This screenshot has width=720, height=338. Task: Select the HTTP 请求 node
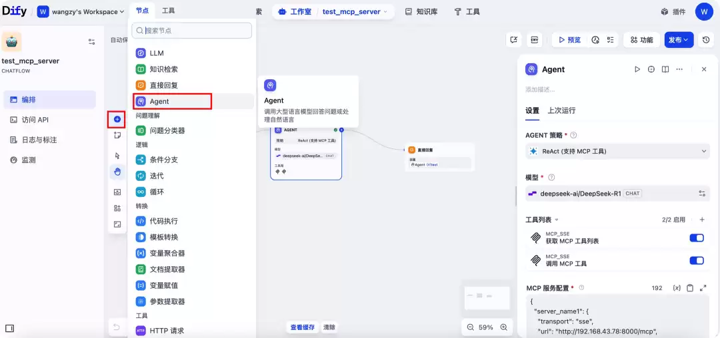(x=193, y=330)
